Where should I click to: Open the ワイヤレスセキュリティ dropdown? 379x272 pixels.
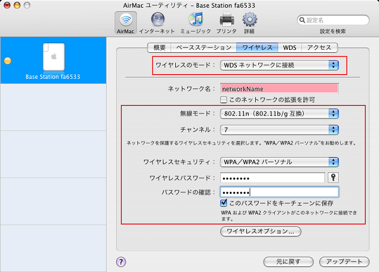coord(280,162)
